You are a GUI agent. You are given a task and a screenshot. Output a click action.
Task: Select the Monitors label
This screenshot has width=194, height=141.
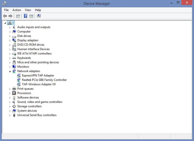(23, 67)
